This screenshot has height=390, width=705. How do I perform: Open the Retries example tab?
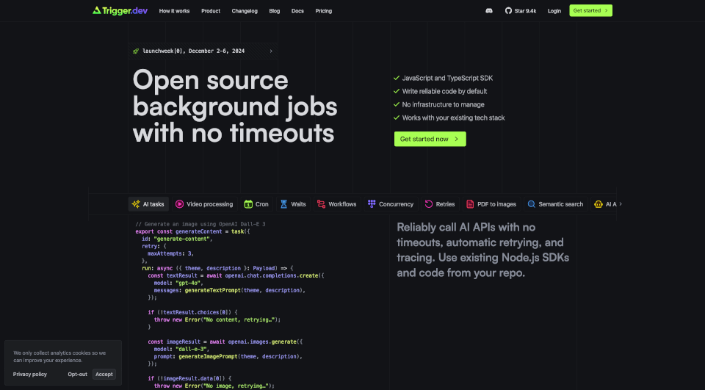coord(440,204)
